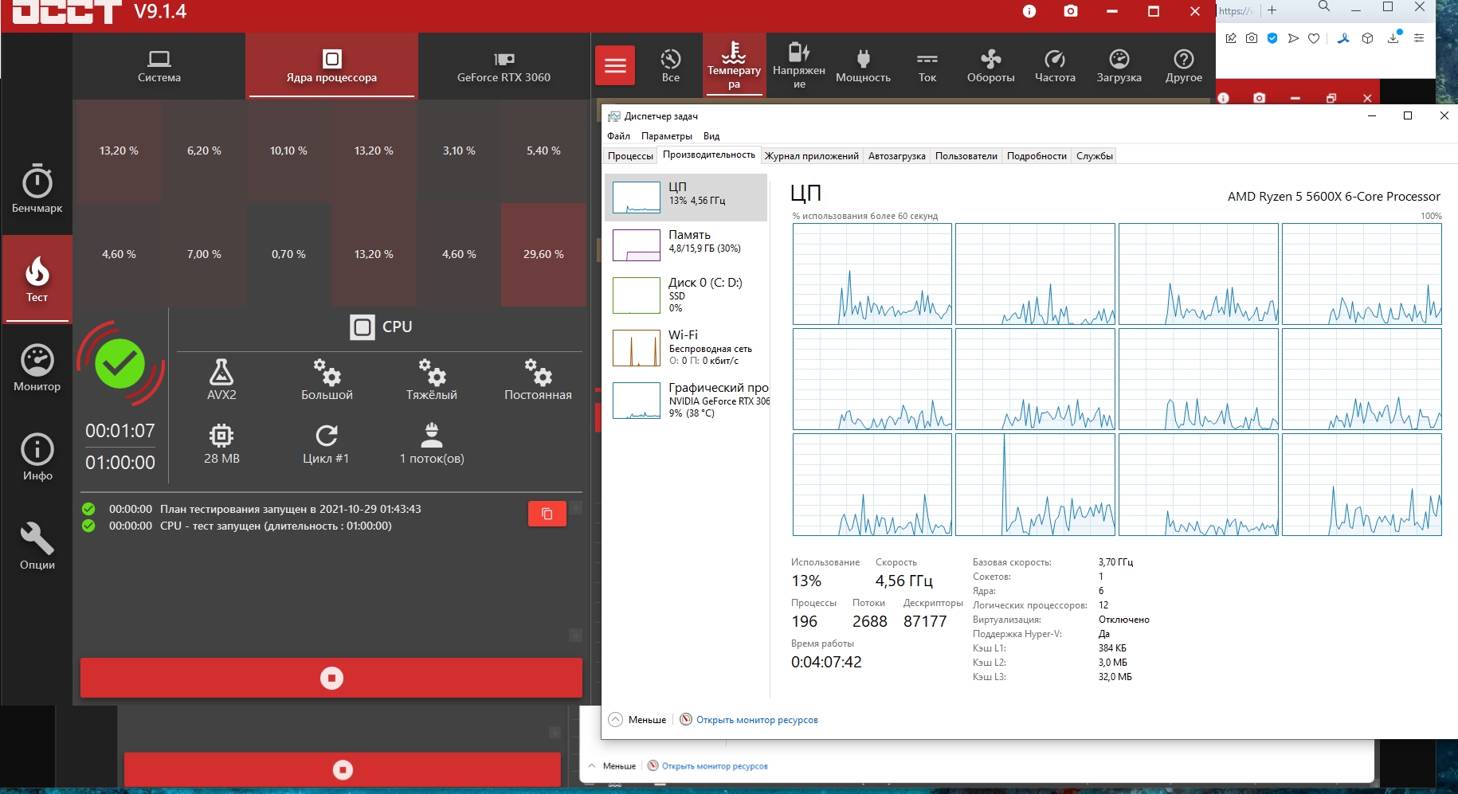
Task: Click the AVX2 flask instruction-set setting
Action: [x=221, y=379]
